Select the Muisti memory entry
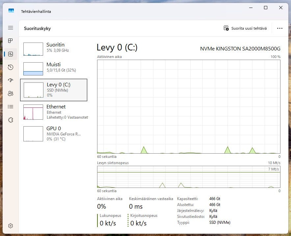The height and width of the screenshot is (236, 291). click(54, 69)
